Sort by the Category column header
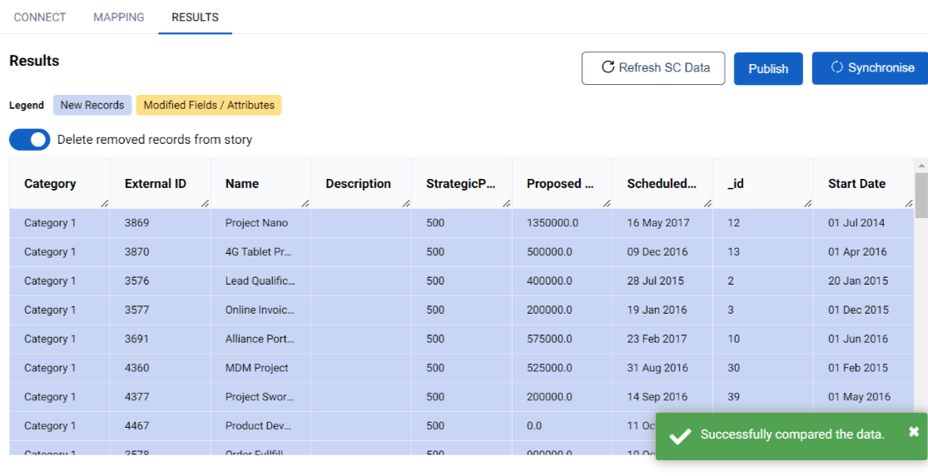The height and width of the screenshot is (476, 928). [60, 184]
